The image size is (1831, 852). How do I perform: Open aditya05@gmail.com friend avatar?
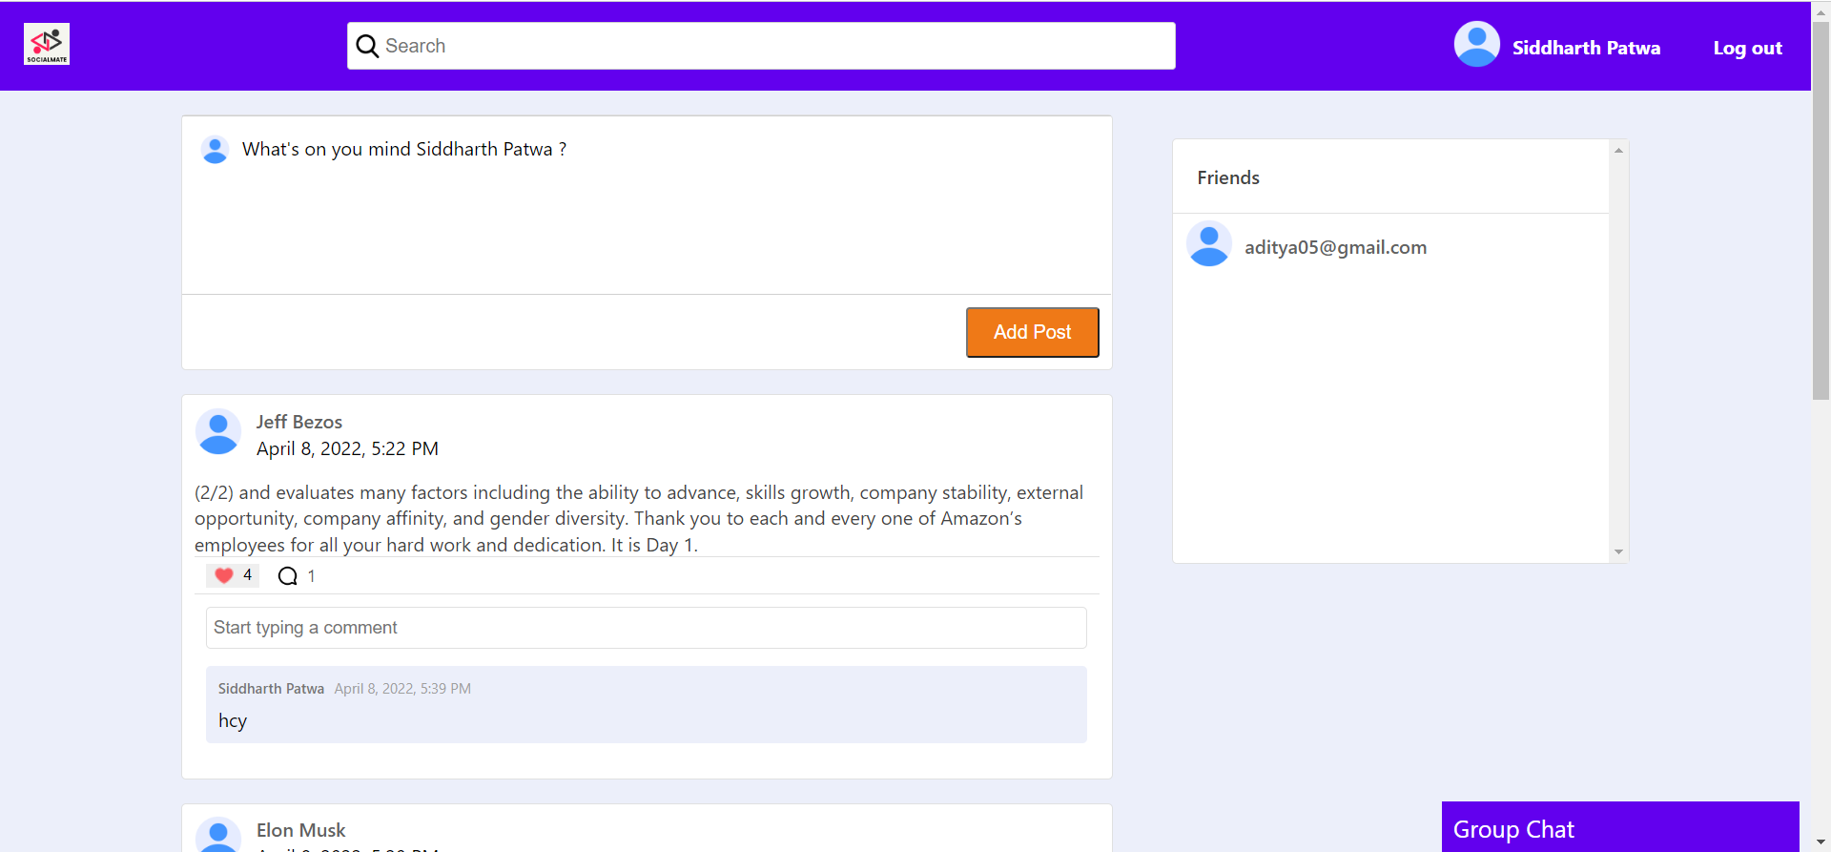click(x=1209, y=244)
